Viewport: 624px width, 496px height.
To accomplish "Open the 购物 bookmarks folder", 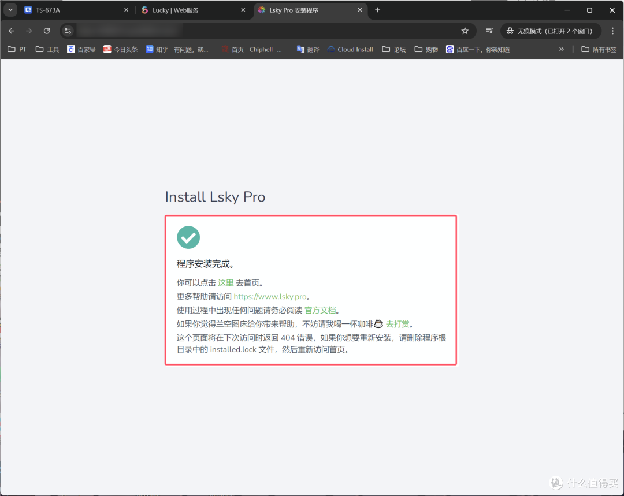I will coord(426,49).
